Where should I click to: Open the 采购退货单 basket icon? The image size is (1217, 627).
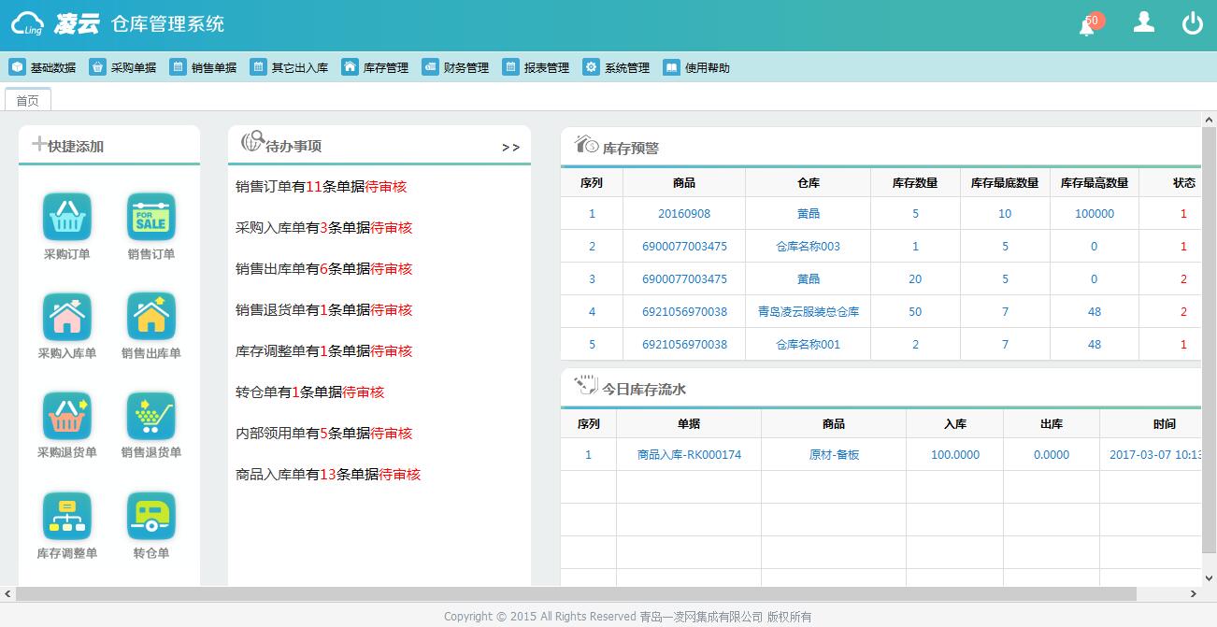coord(66,416)
